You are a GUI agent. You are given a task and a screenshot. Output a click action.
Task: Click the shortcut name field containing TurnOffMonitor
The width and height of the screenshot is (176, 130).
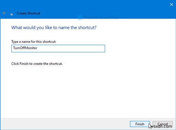58,48
